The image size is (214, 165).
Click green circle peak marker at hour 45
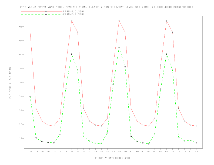coord(119,48)
